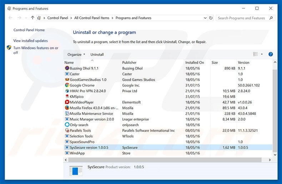Click the Mozilla Firefox icon in list
Viewport: 282px width, 184px height.
67,108
